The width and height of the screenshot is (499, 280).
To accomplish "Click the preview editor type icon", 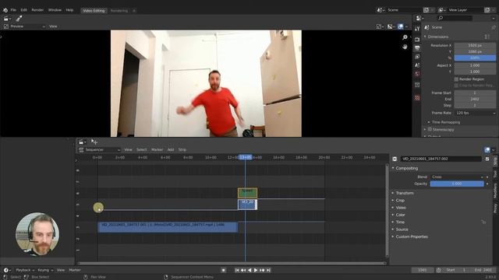I will pyautogui.click(x=7, y=19).
